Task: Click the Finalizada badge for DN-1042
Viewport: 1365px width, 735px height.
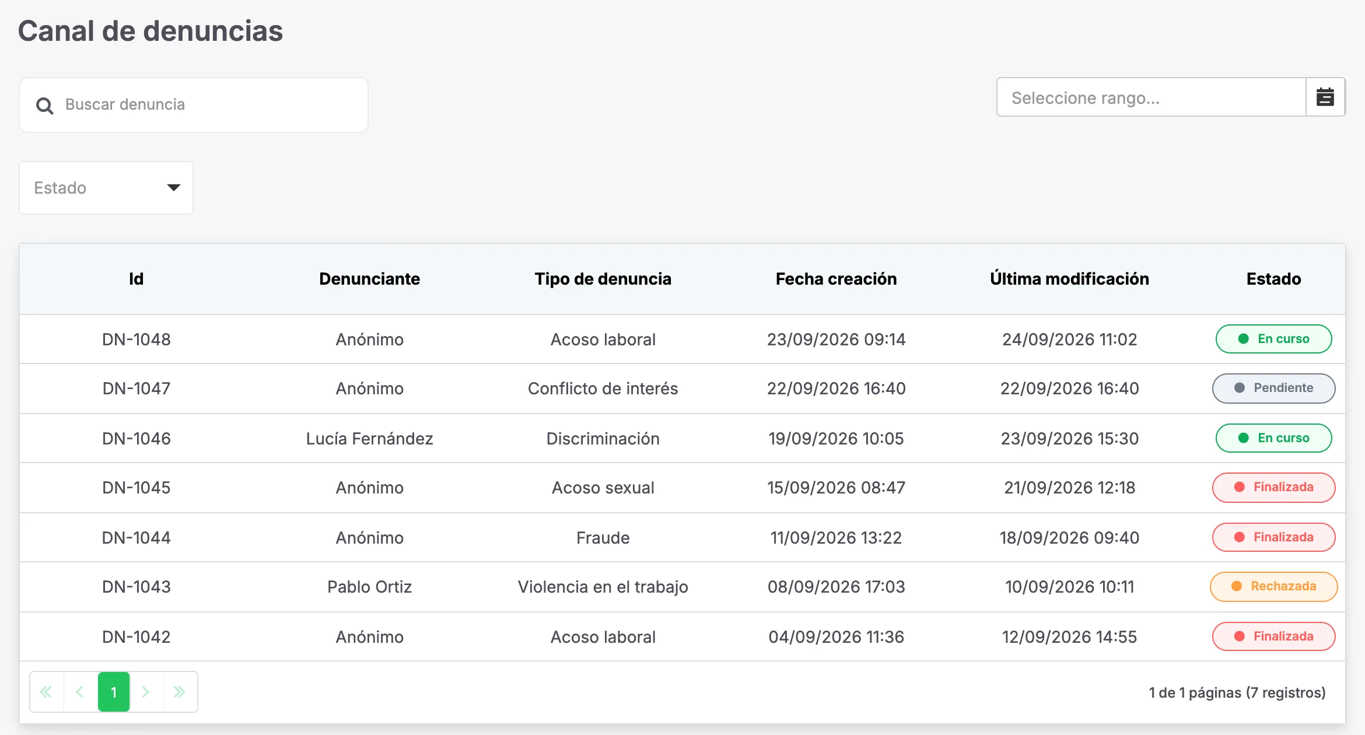Action: click(1274, 636)
